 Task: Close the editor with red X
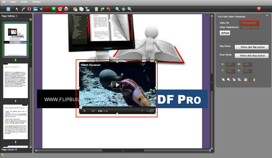click(x=259, y=9)
